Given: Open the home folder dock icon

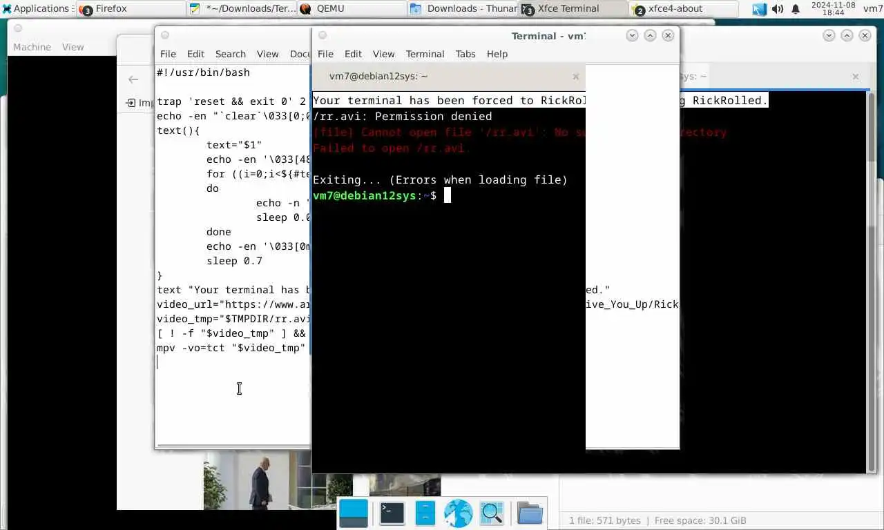Looking at the screenshot, I should pos(530,513).
